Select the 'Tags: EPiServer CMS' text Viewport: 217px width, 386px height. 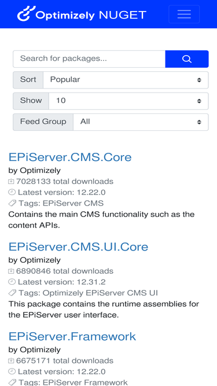(x=61, y=203)
